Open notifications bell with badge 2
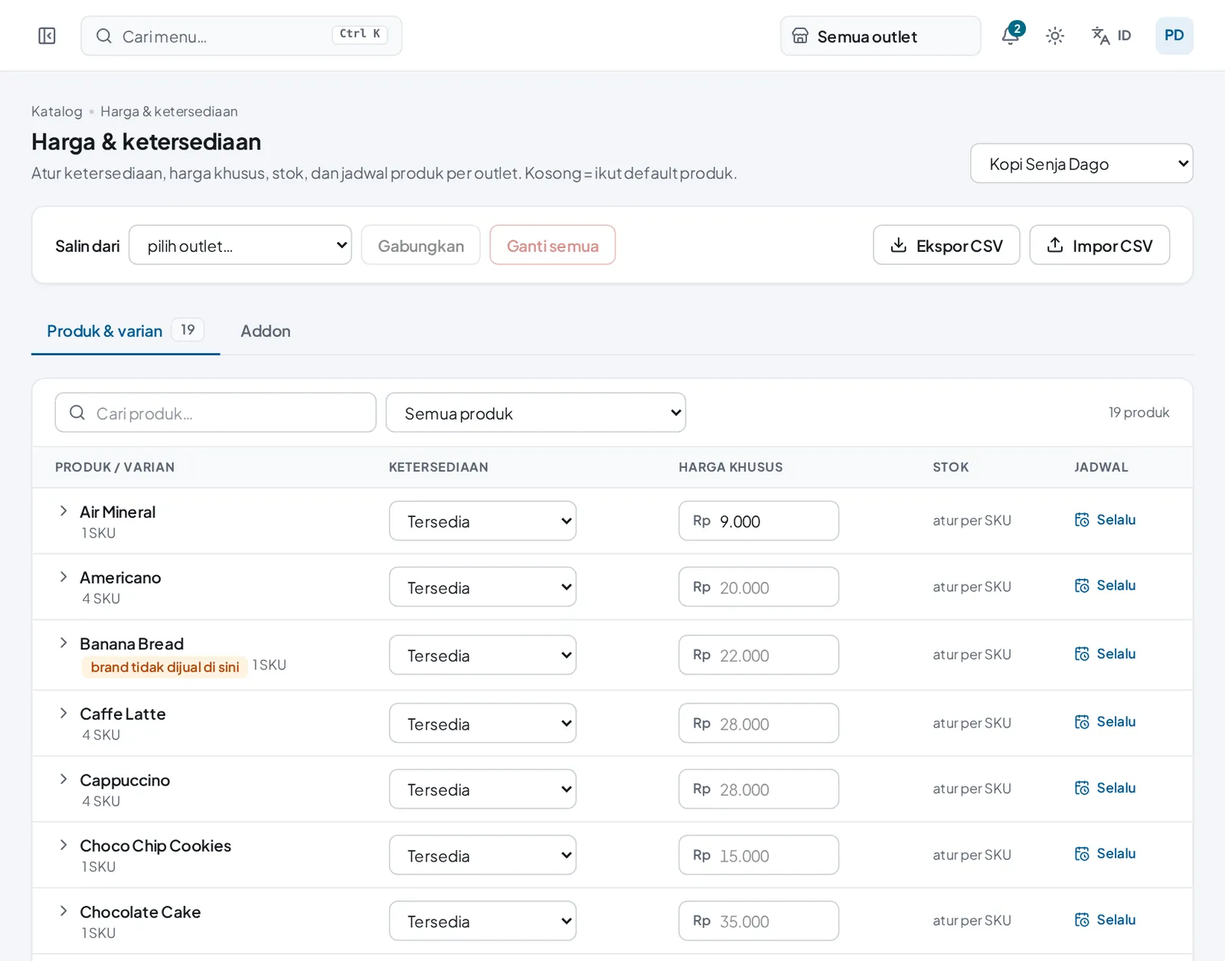This screenshot has height=961, width=1225. pyautogui.click(x=1011, y=35)
